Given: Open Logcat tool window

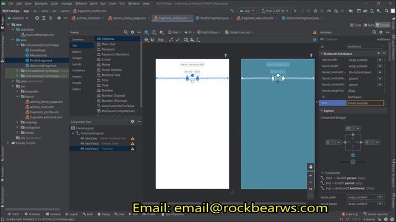Looking at the screenshot, I should 72,214.
